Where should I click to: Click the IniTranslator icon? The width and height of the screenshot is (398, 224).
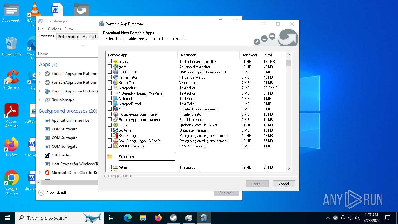(116, 77)
